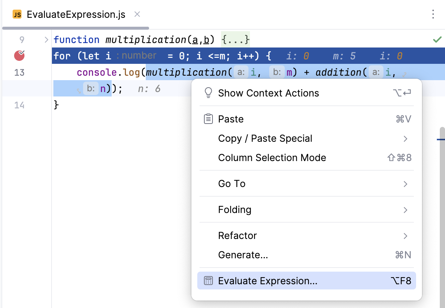Click the green inspections checkmark icon

(x=437, y=39)
